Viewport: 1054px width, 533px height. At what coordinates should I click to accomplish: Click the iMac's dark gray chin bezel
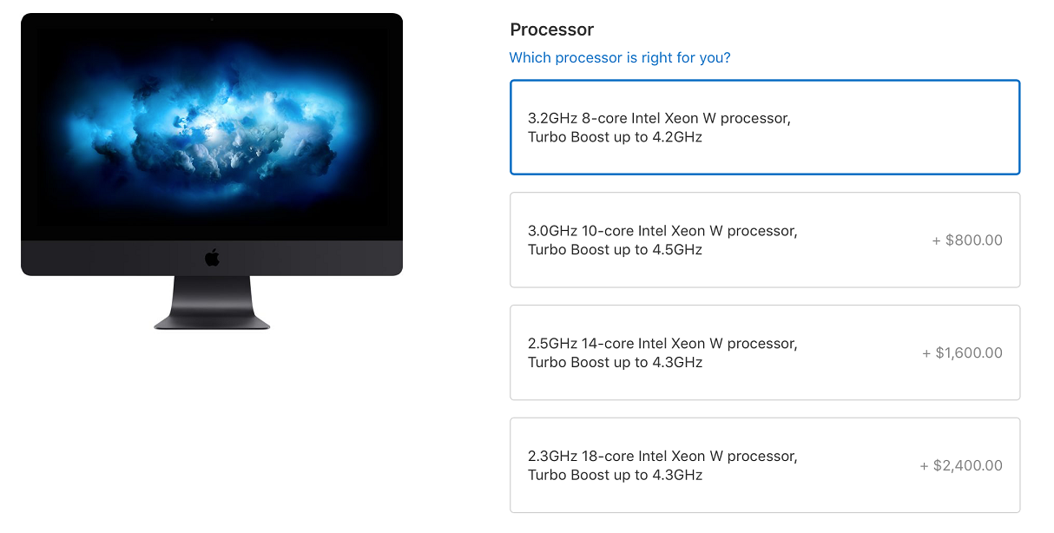[104, 258]
